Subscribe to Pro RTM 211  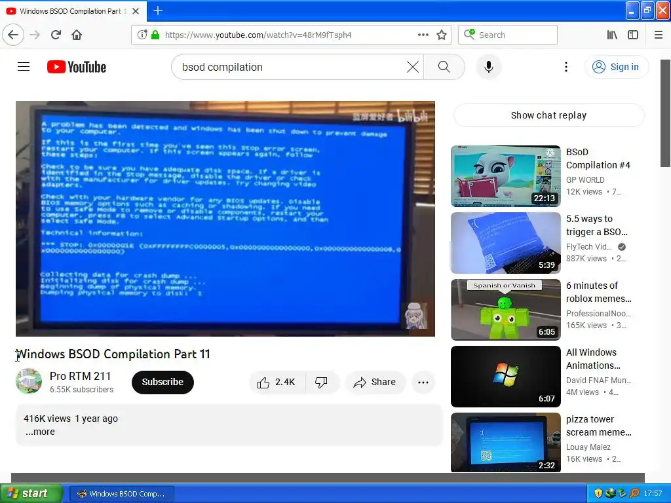163,382
